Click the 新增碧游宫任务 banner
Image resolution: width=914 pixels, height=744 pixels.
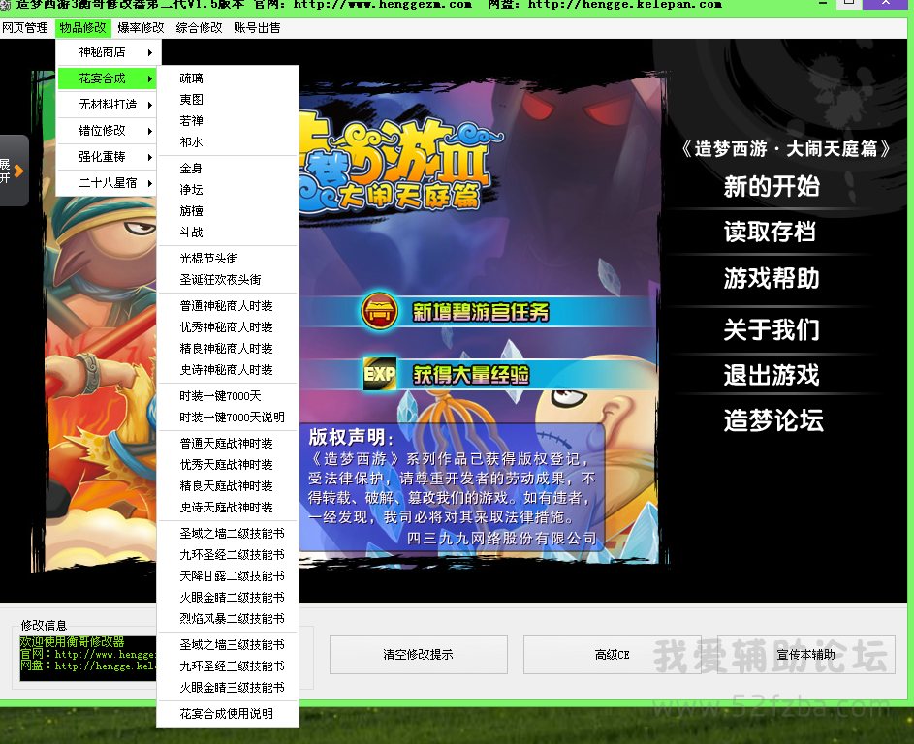point(481,312)
